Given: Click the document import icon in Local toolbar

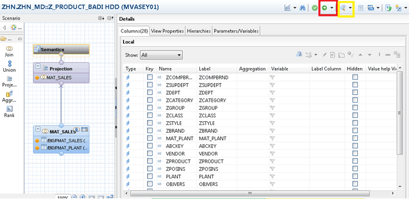Looking at the screenshot, I should tap(333, 55).
